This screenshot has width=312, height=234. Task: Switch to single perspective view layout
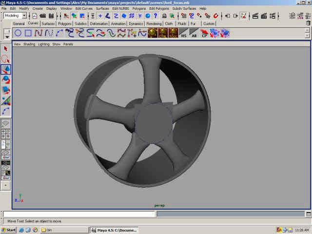6,124
